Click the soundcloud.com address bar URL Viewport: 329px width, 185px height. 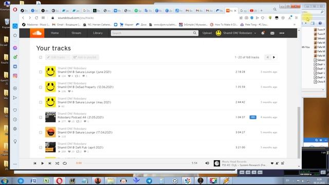point(76,18)
